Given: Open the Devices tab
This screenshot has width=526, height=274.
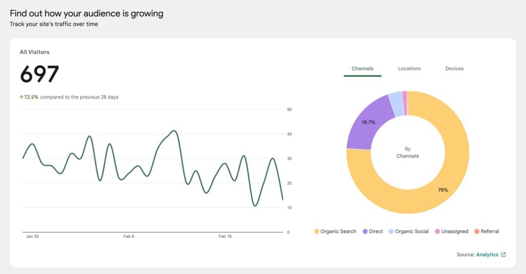Looking at the screenshot, I should pyautogui.click(x=454, y=68).
